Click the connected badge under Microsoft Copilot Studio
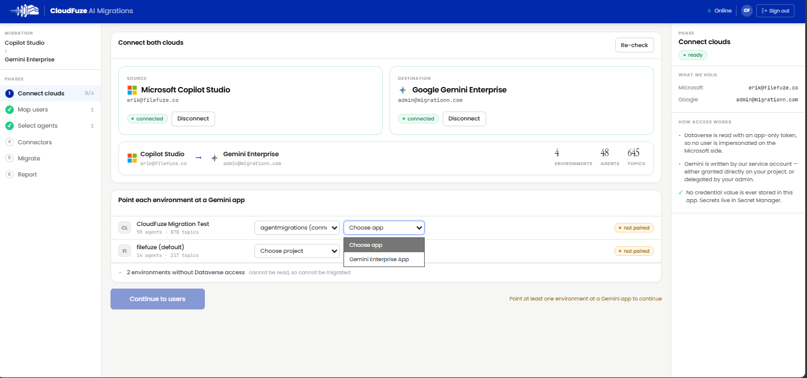The image size is (807, 378). tap(148, 119)
